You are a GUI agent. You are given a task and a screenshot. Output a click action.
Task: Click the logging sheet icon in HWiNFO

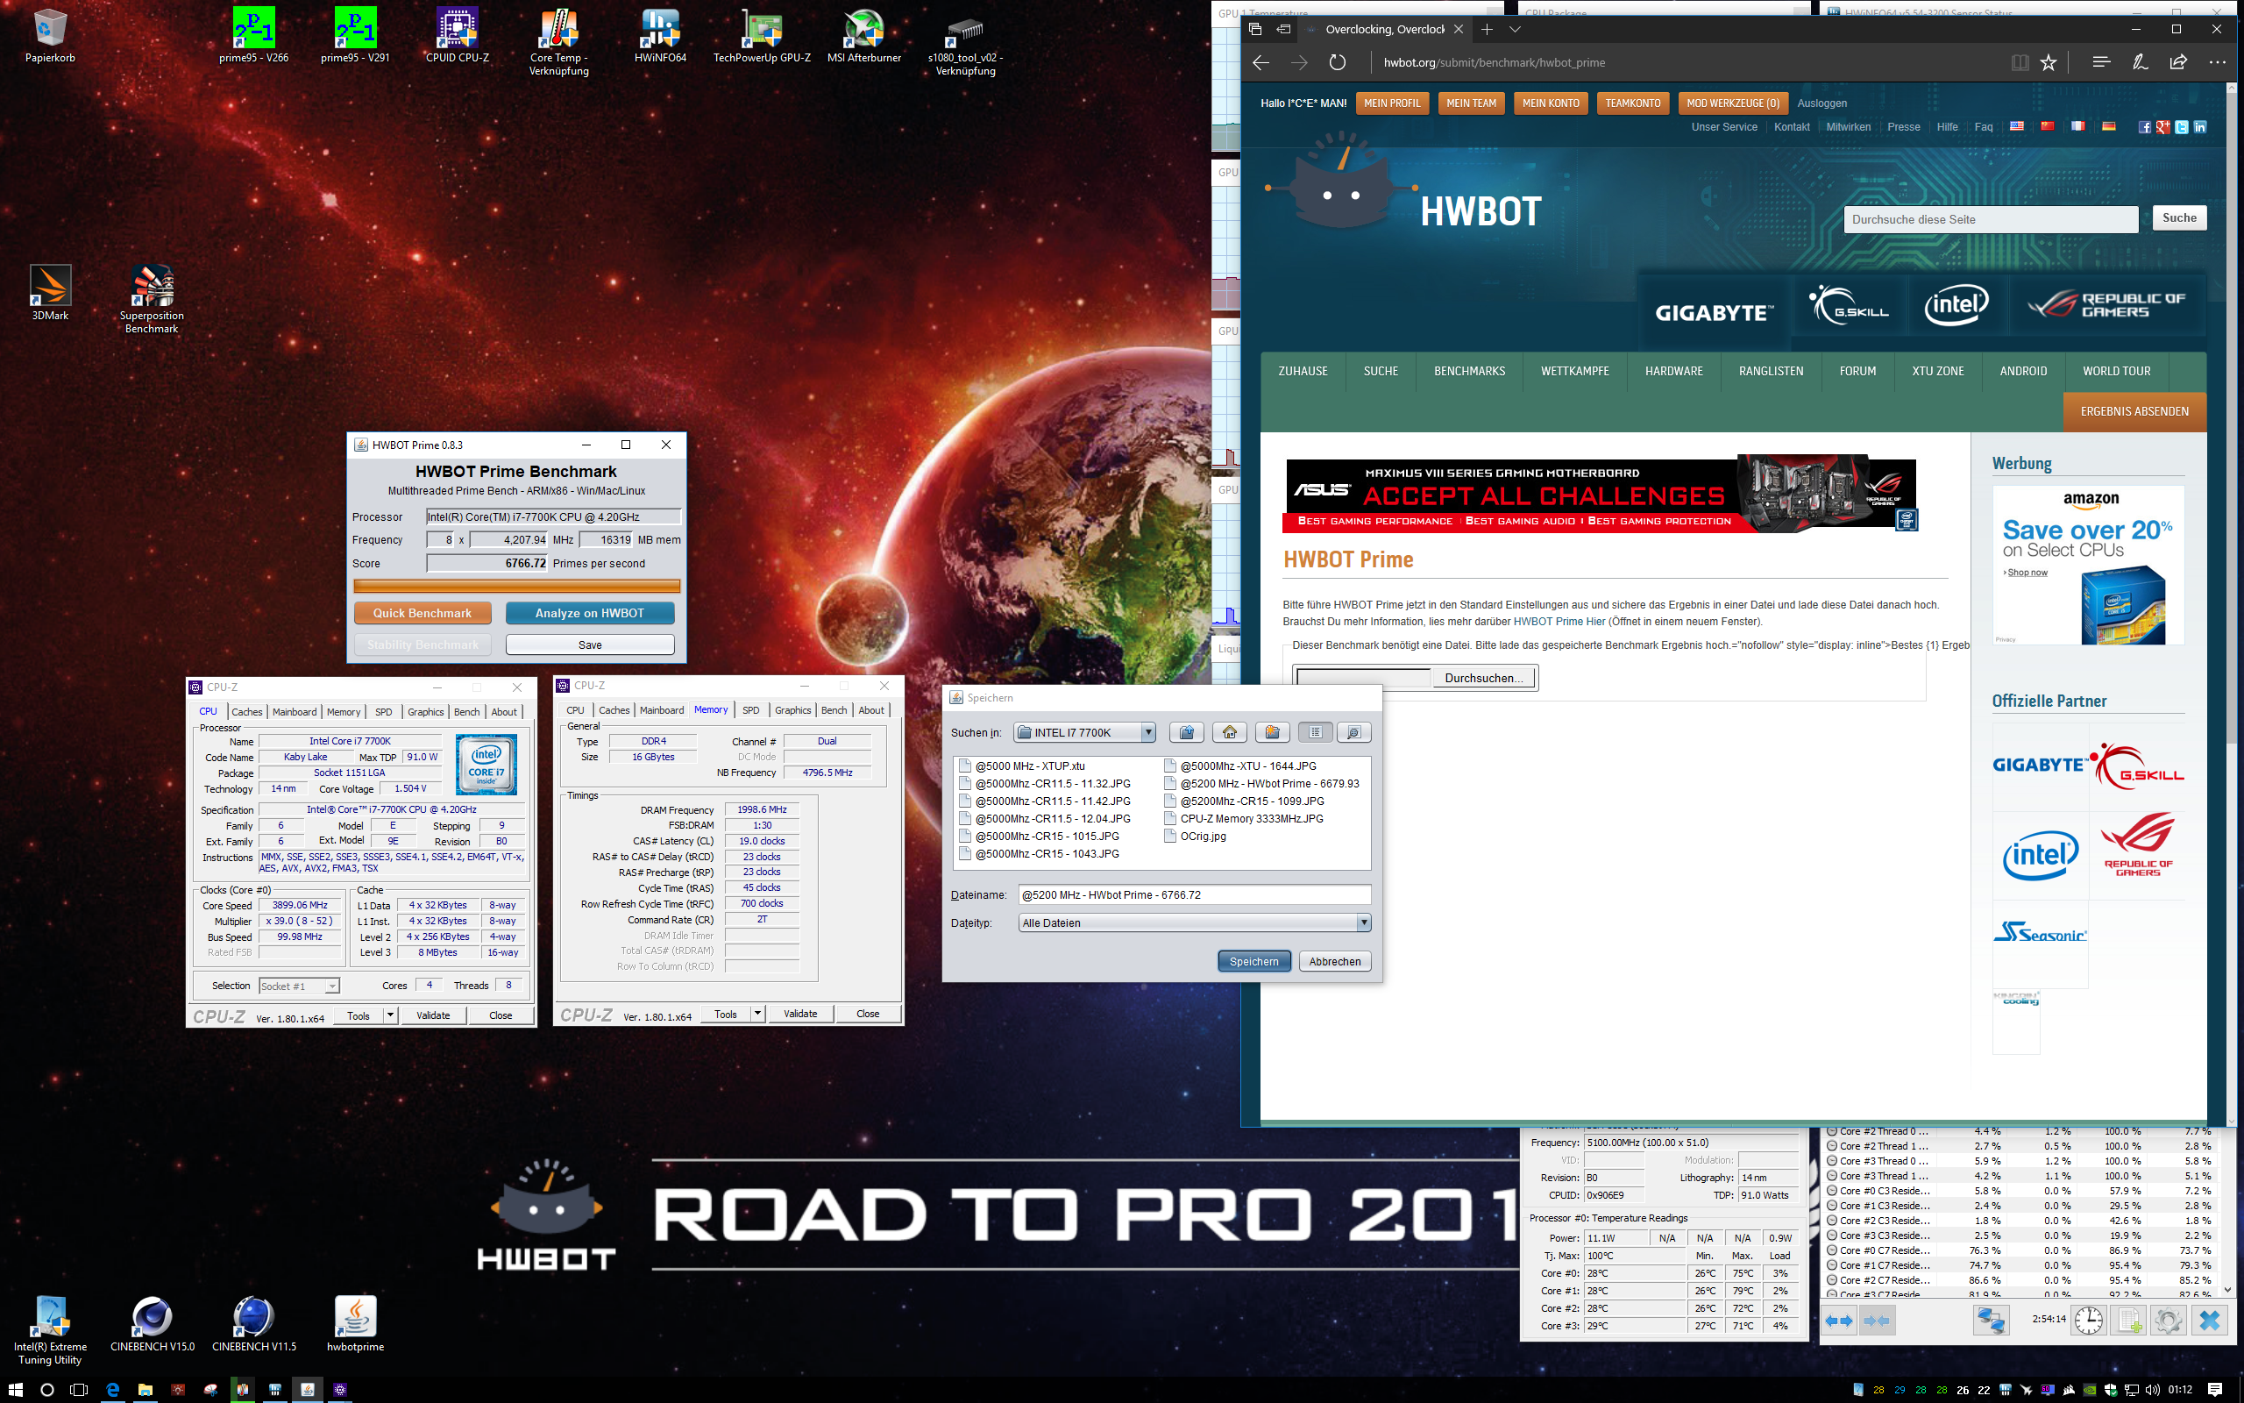2129,1320
